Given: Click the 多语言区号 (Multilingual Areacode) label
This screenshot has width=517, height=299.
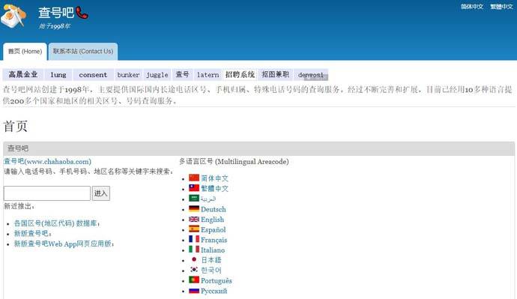Looking at the screenshot, I should point(234,162).
